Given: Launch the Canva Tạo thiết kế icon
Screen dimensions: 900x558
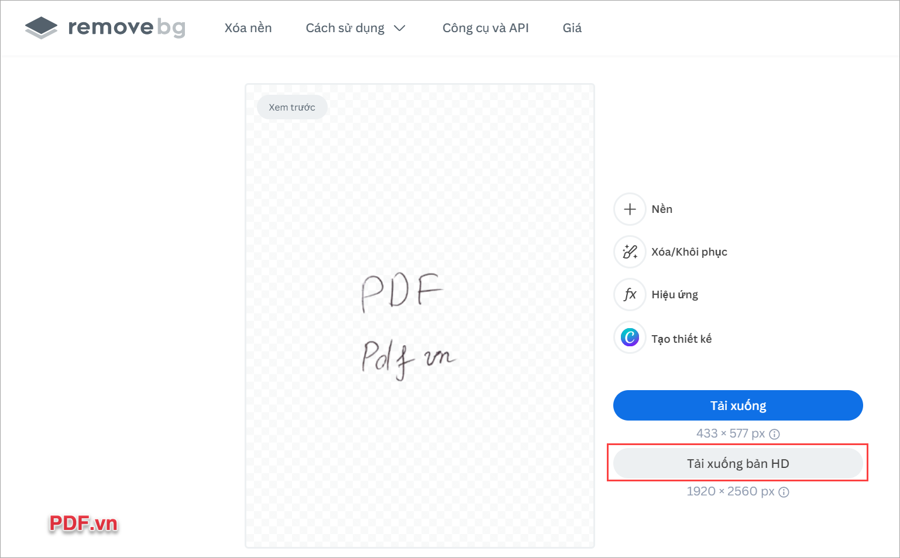Looking at the screenshot, I should [x=630, y=337].
